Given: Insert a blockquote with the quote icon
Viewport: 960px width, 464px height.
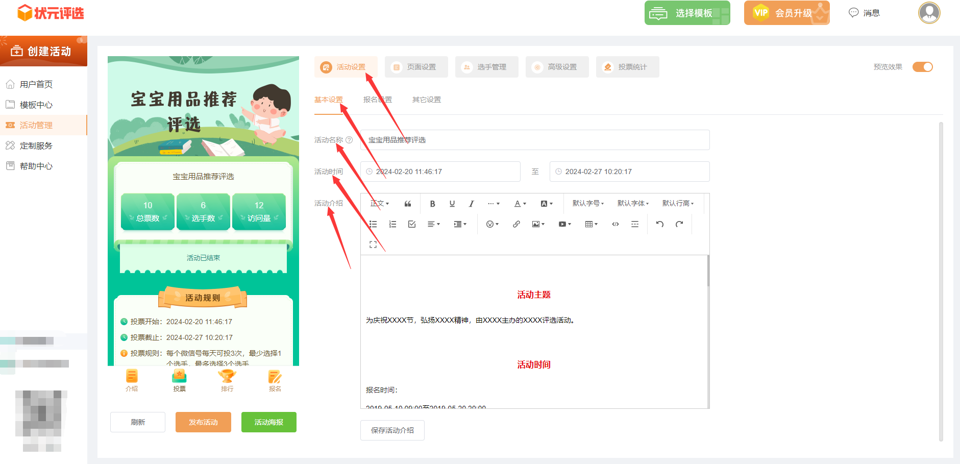Looking at the screenshot, I should (408, 204).
